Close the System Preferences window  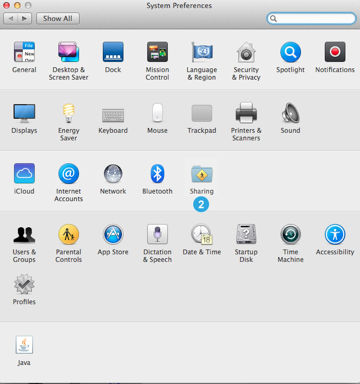(x=6, y=5)
